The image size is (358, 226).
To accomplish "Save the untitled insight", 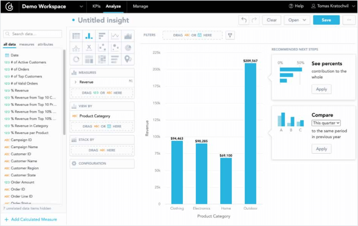I will click(x=326, y=20).
